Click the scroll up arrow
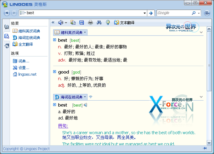The height and width of the screenshot is (154, 214). (209, 29)
